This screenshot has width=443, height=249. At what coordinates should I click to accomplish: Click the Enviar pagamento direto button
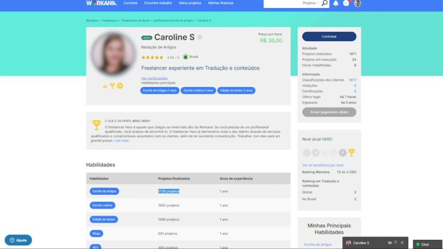click(x=329, y=112)
